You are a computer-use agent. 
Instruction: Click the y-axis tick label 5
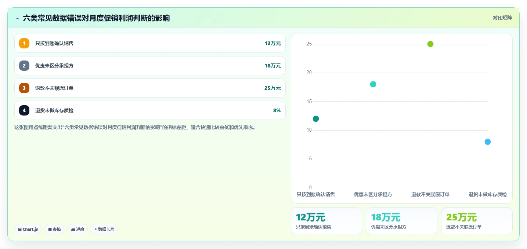tap(310, 159)
